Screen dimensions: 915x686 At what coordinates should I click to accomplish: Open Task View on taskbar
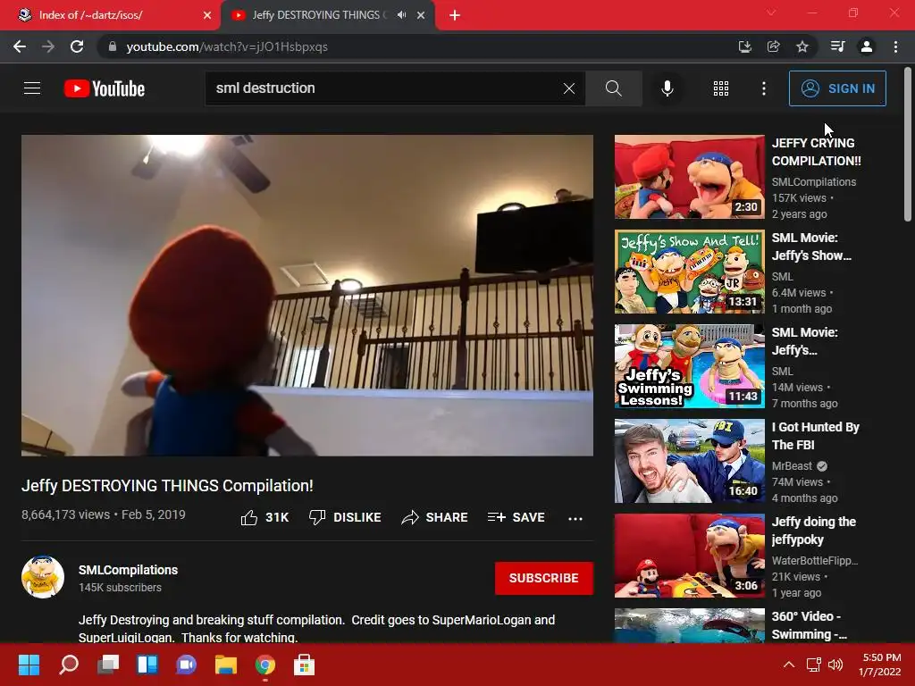108,665
